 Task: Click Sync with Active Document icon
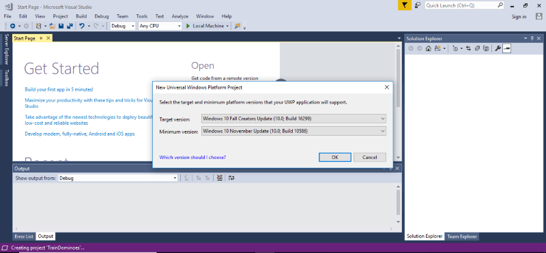468,48
